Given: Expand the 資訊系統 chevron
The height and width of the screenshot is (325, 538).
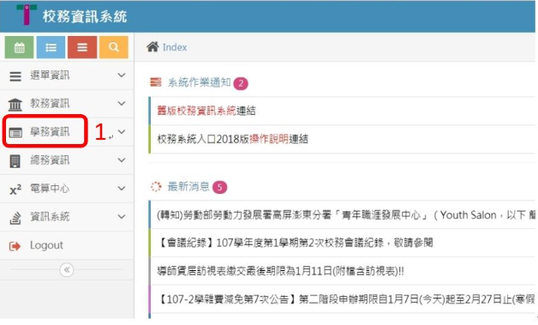Looking at the screenshot, I should (x=122, y=216).
